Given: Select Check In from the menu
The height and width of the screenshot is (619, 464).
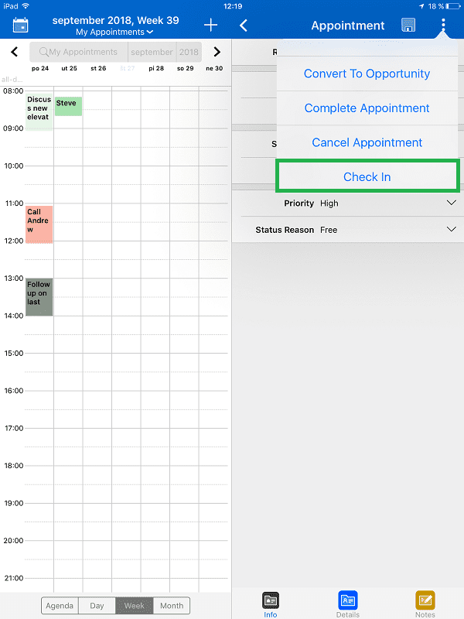Looking at the screenshot, I should pos(367,177).
